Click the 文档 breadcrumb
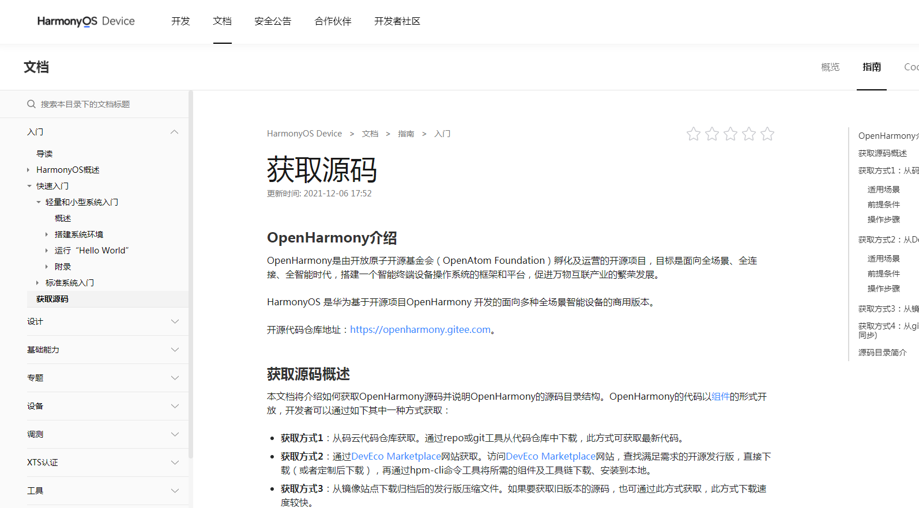Screen dimensions: 919x508 (x=370, y=134)
